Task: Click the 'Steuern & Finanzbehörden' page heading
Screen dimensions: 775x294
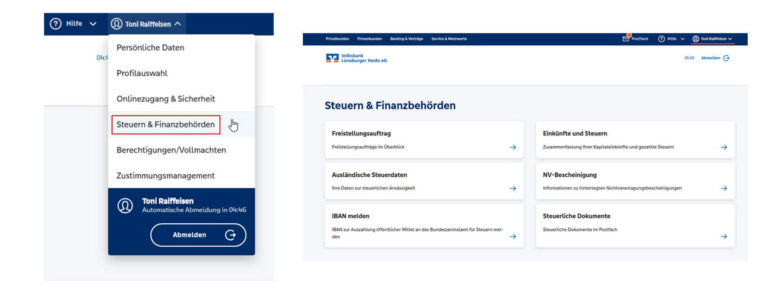Action: click(x=390, y=106)
